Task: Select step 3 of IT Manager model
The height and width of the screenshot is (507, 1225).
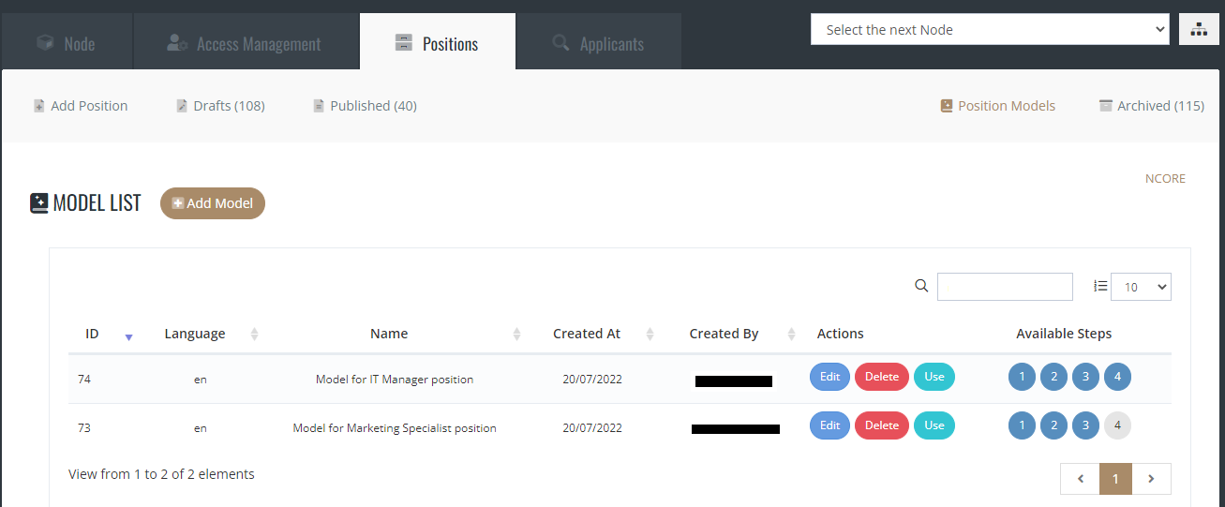Action: click(x=1085, y=377)
